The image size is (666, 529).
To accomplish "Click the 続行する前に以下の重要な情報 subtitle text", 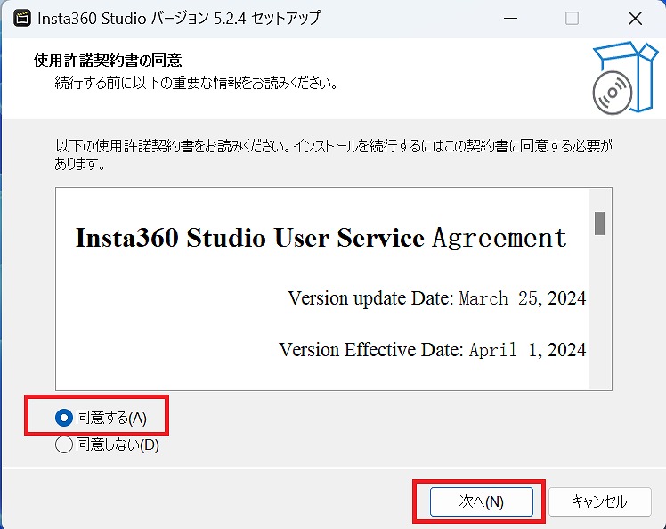I will 196,83.
